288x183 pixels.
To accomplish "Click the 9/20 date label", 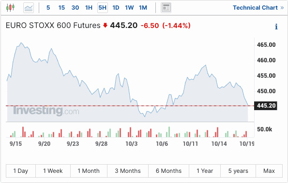I will 44,144.
